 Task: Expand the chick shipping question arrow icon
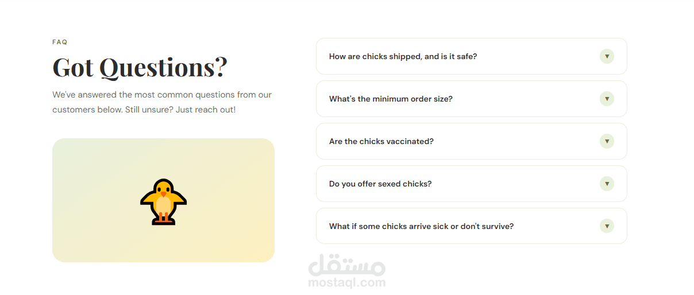click(x=607, y=56)
